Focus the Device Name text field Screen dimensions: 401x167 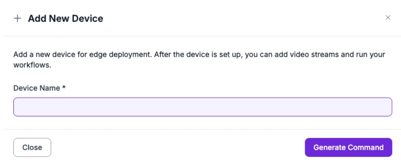coord(202,107)
